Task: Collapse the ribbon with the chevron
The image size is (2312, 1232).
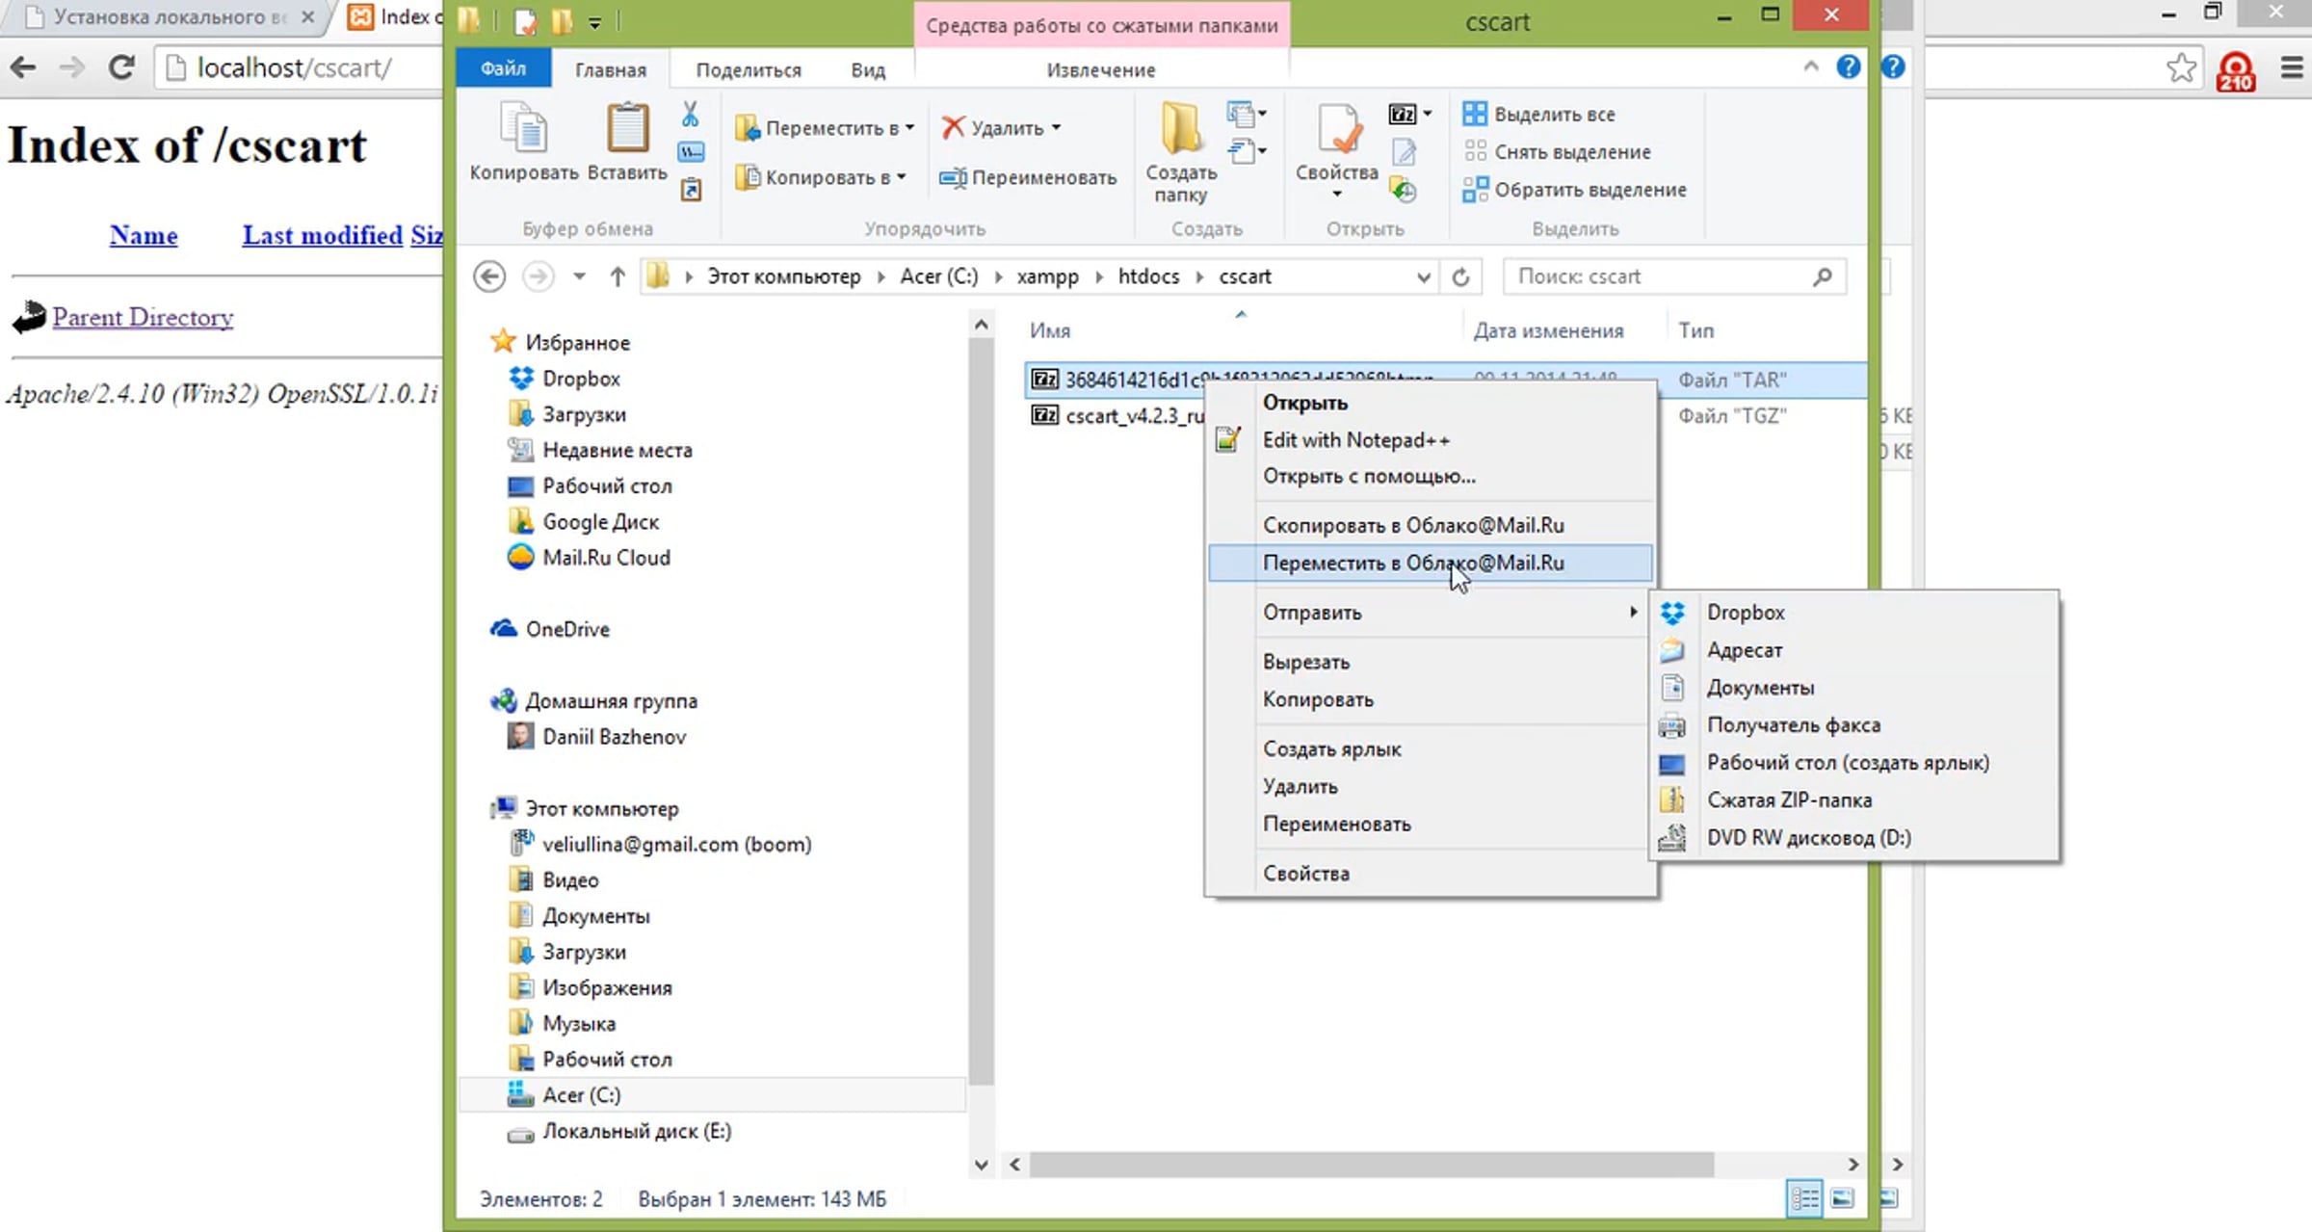Action: click(x=1811, y=67)
